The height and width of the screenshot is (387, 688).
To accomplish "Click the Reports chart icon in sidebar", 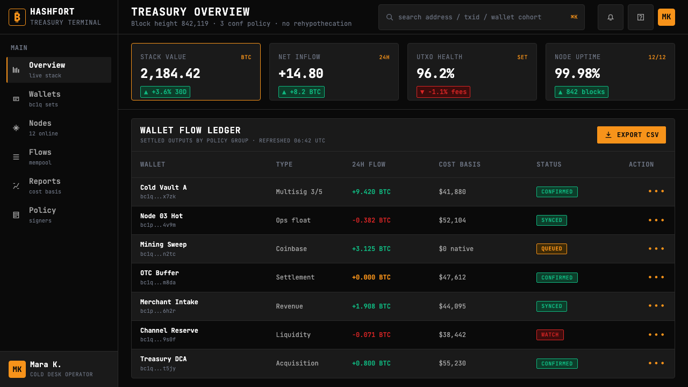I will tap(16, 186).
